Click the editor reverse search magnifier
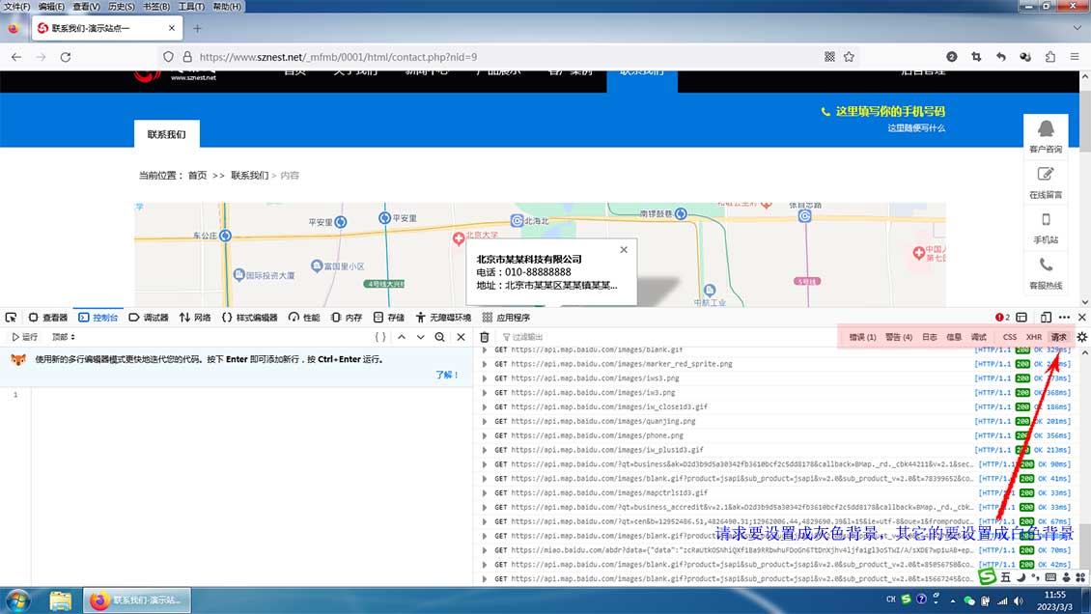The width and height of the screenshot is (1091, 614). (440, 337)
